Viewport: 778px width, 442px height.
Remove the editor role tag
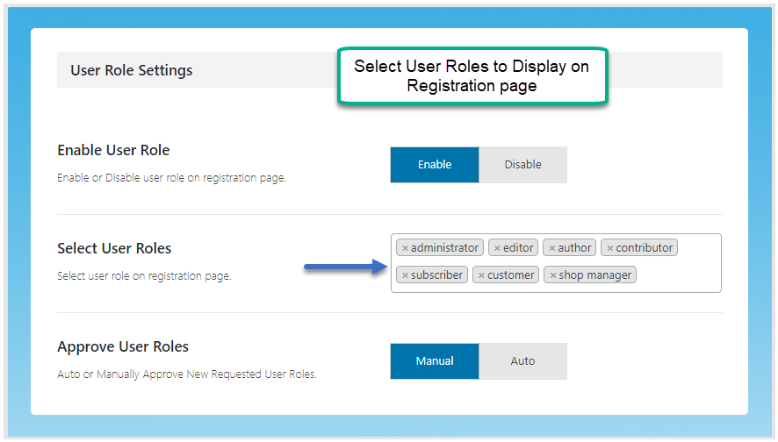point(497,248)
